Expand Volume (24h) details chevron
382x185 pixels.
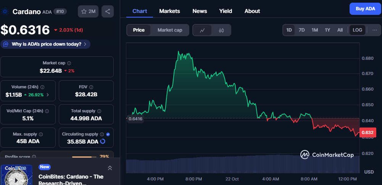(x=47, y=94)
